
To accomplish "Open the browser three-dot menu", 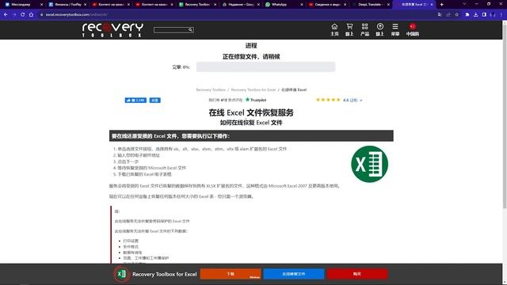I will pyautogui.click(x=501, y=14).
